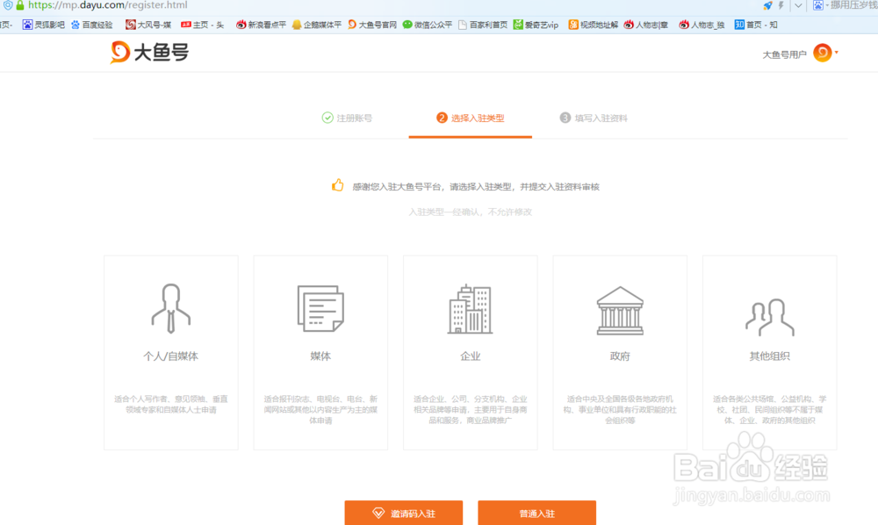Image resolution: width=878 pixels, height=525 pixels.
Task: Click the 其他组织 card description text
Action: coord(769,410)
